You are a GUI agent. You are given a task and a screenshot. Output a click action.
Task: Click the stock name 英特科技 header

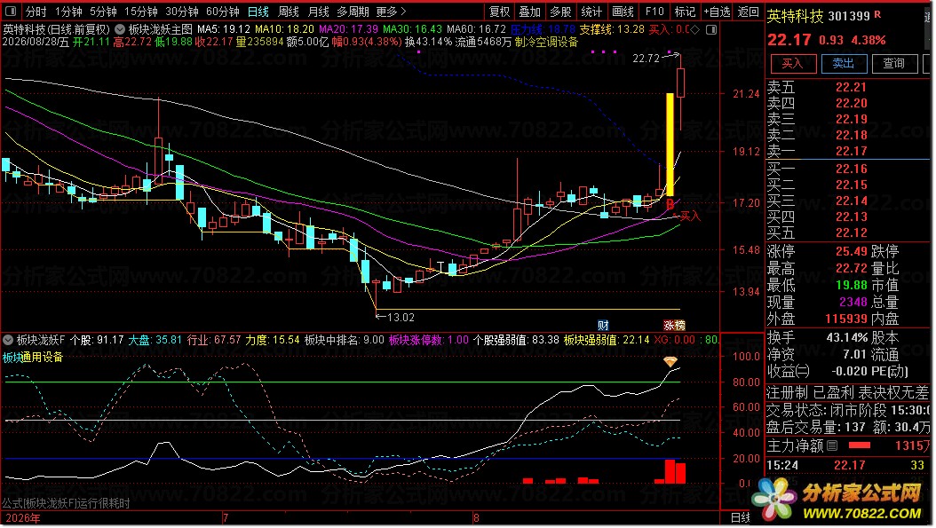pyautogui.click(x=795, y=16)
